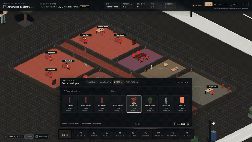Open the Comfort catalogue tab

pos(105,82)
